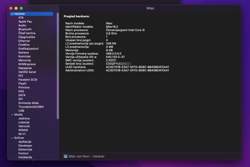Click firmware version 489.0.0.0.0
The width and height of the screenshot is (250, 167).
(x=114, y=54)
